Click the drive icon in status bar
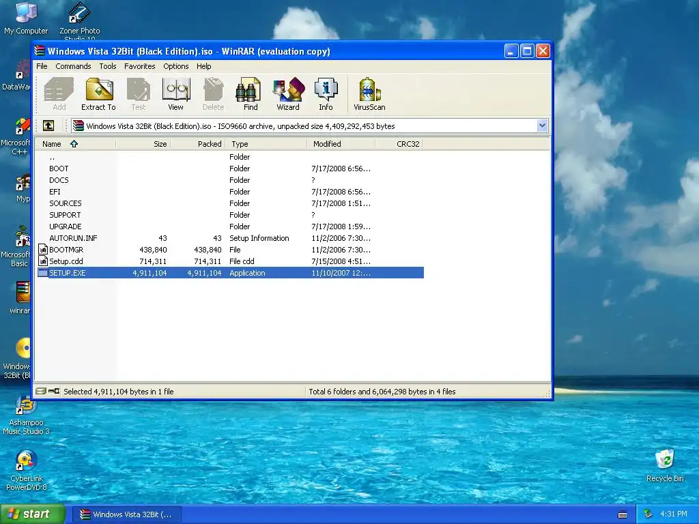The width and height of the screenshot is (699, 524). click(x=40, y=391)
